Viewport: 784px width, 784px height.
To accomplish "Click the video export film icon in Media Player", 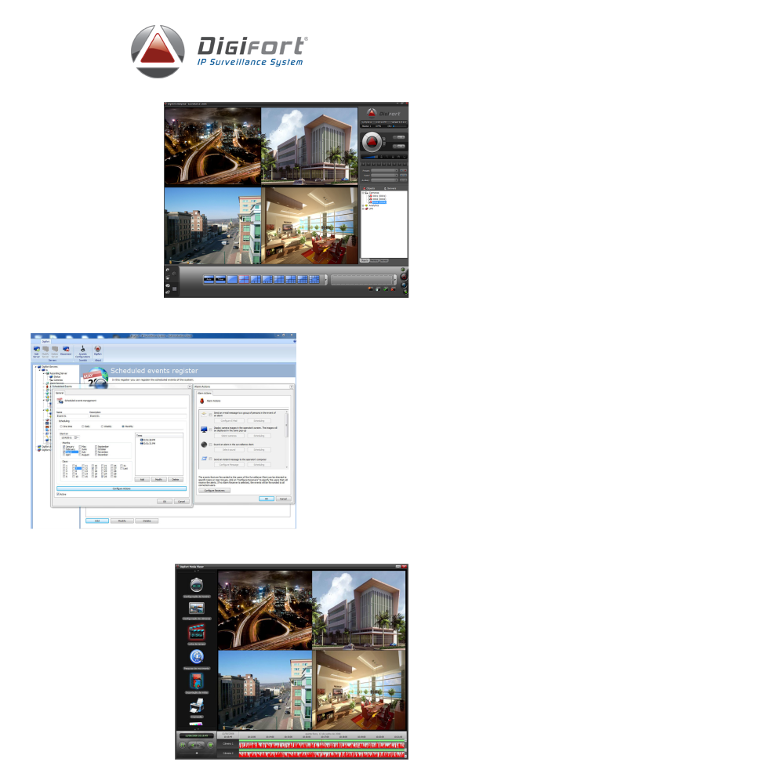I will click(x=197, y=681).
